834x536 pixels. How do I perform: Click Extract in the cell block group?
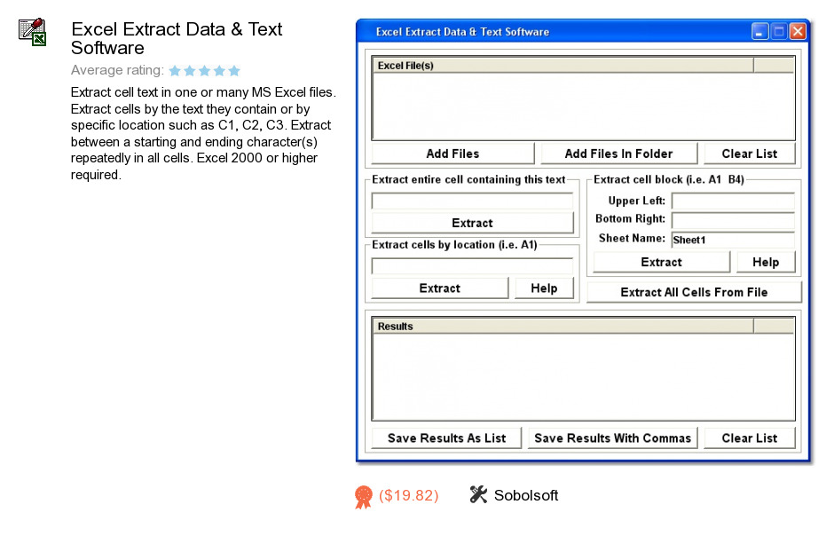click(x=661, y=262)
